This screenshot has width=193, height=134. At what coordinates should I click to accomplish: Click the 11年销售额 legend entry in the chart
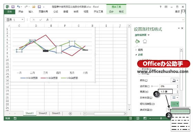click(x=49, y=78)
